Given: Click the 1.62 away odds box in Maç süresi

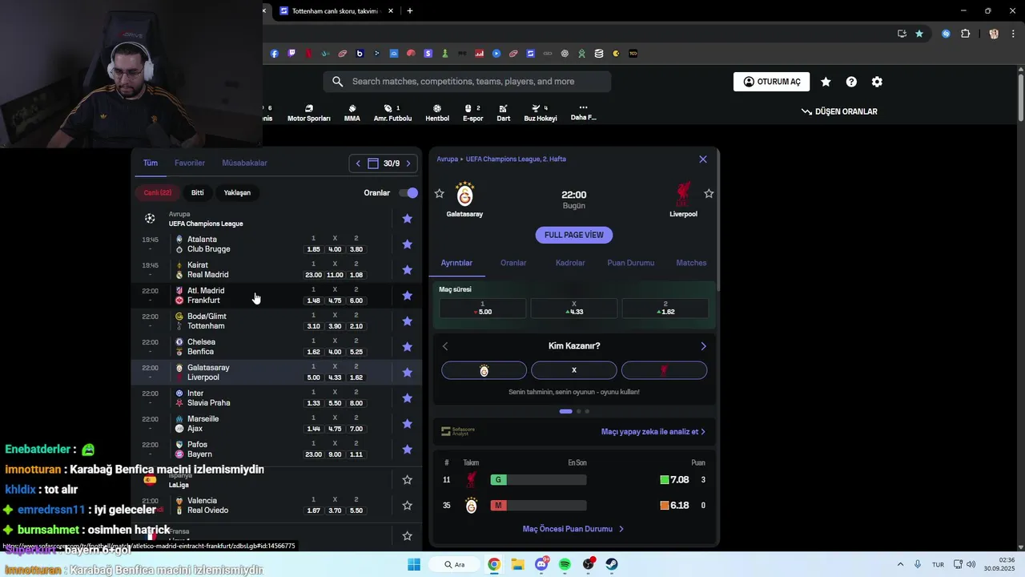Looking at the screenshot, I should [665, 309].
